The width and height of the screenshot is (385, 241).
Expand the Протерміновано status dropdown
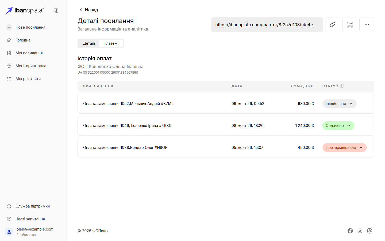[345, 148]
